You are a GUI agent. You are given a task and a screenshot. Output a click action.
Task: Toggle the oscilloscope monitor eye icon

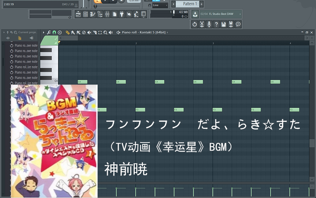pyautogui.click(x=70, y=18)
